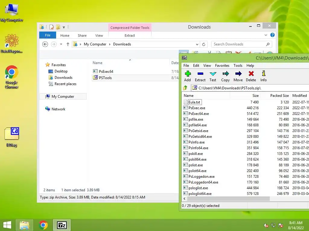Image resolution: width=309 pixels, height=231 pixels.
Task: Select psloglist64.exe in the archive list
Action: [200, 193]
